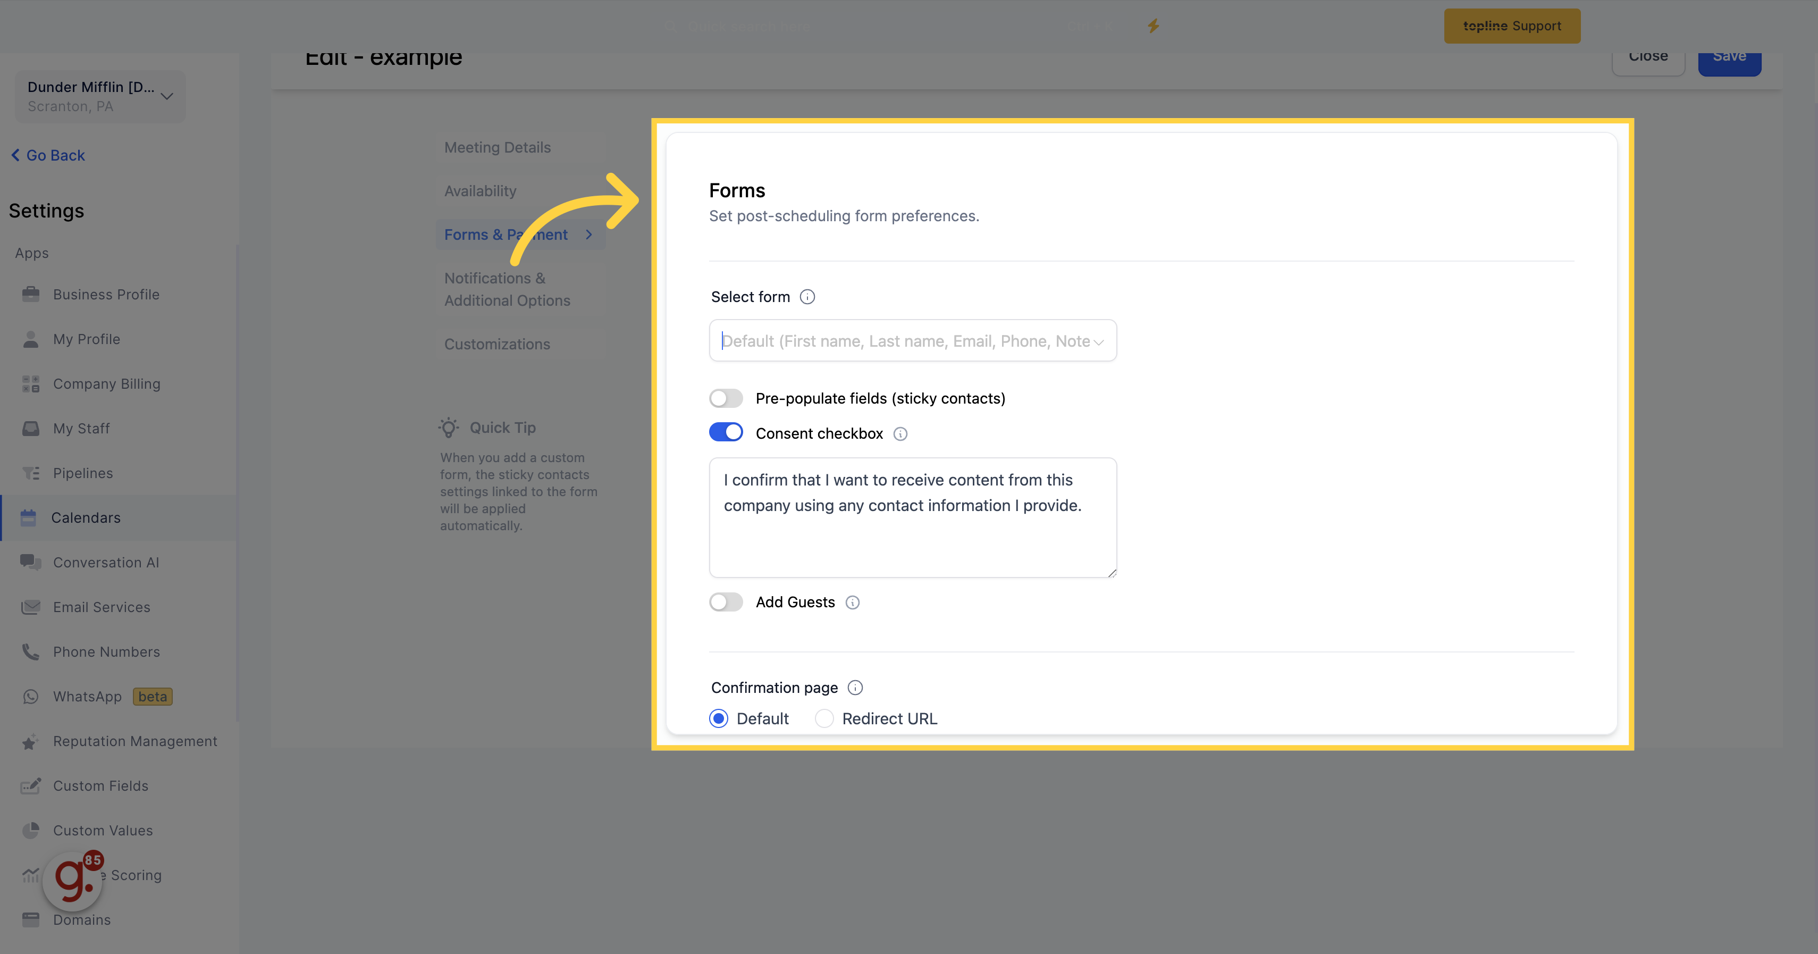Toggle the Pre-populate fields sticky contacts
The width and height of the screenshot is (1818, 954).
click(x=726, y=398)
